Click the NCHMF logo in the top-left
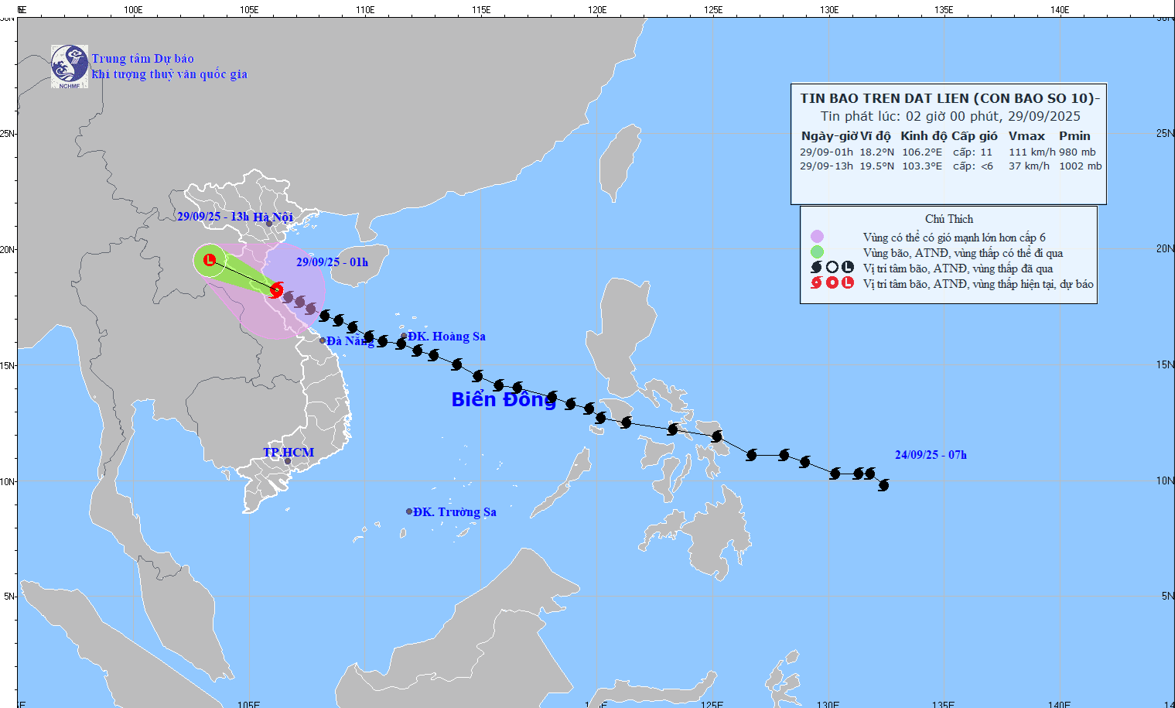 tap(70, 67)
